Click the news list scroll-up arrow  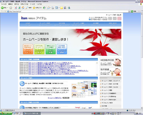pos(97,63)
